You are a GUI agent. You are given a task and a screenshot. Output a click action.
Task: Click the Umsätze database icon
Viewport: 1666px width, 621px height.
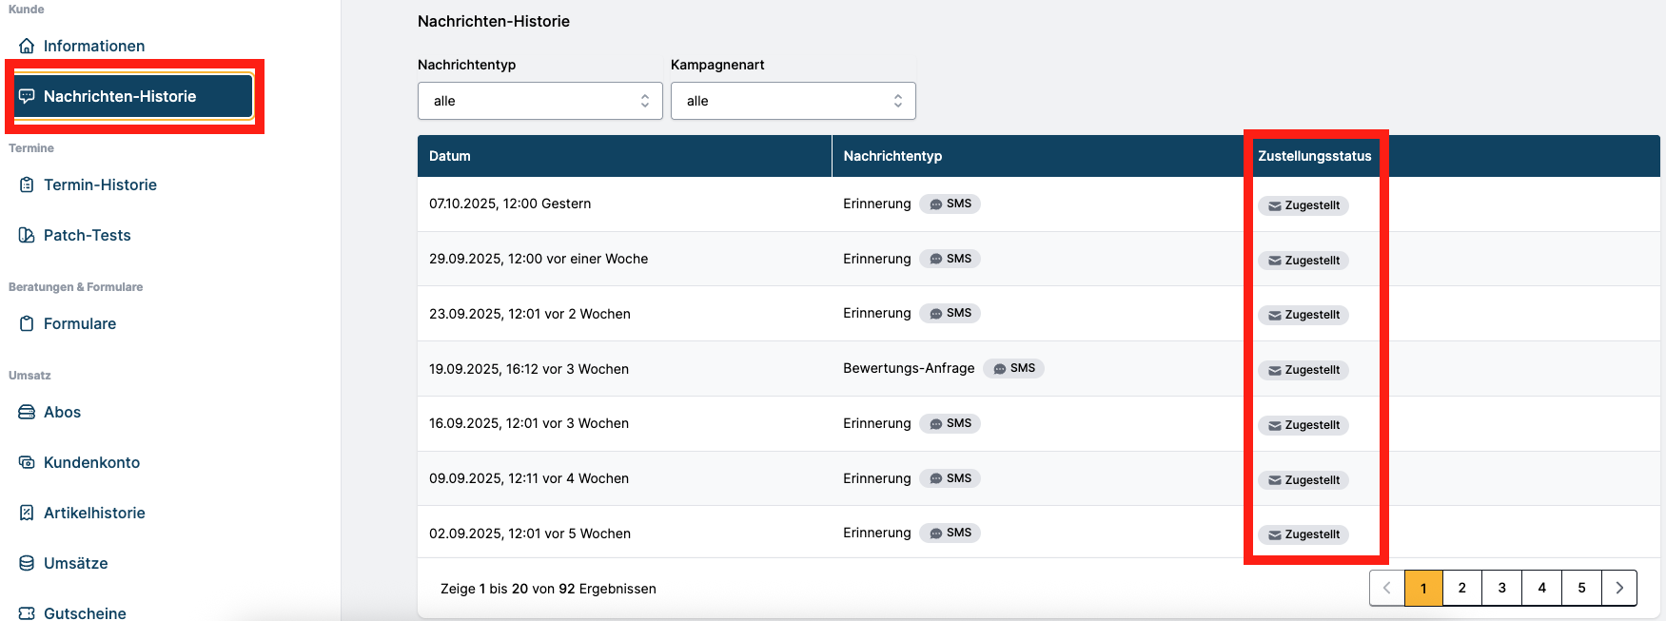point(27,563)
